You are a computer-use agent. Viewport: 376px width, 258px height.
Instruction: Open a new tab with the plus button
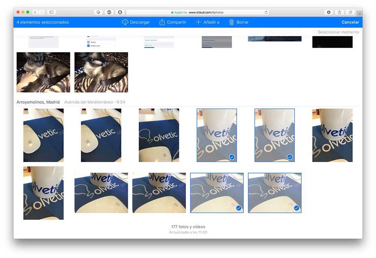[359, 14]
